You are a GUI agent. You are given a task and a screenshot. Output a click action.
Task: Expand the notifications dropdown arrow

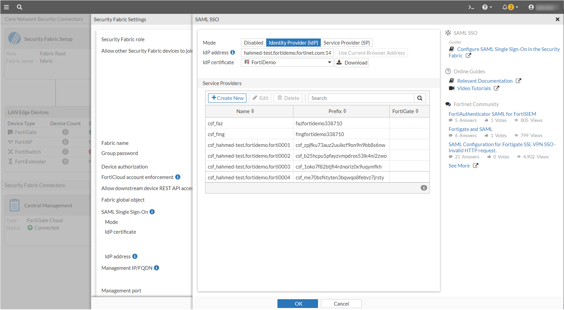click(x=517, y=7)
